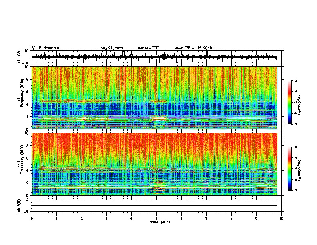Click the ch.2 spectrogram plot

tap(154, 164)
